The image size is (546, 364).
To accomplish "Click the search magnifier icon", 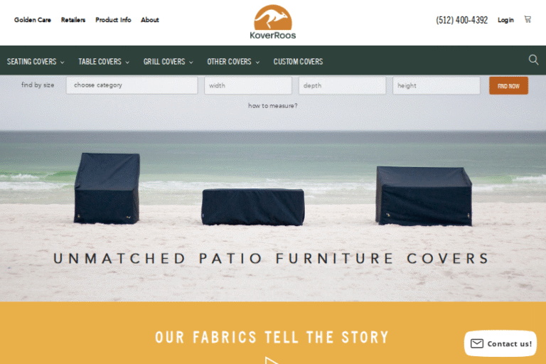I will 533,60.
